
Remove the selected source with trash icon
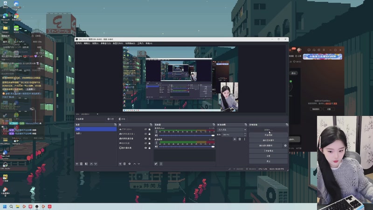point(124,164)
